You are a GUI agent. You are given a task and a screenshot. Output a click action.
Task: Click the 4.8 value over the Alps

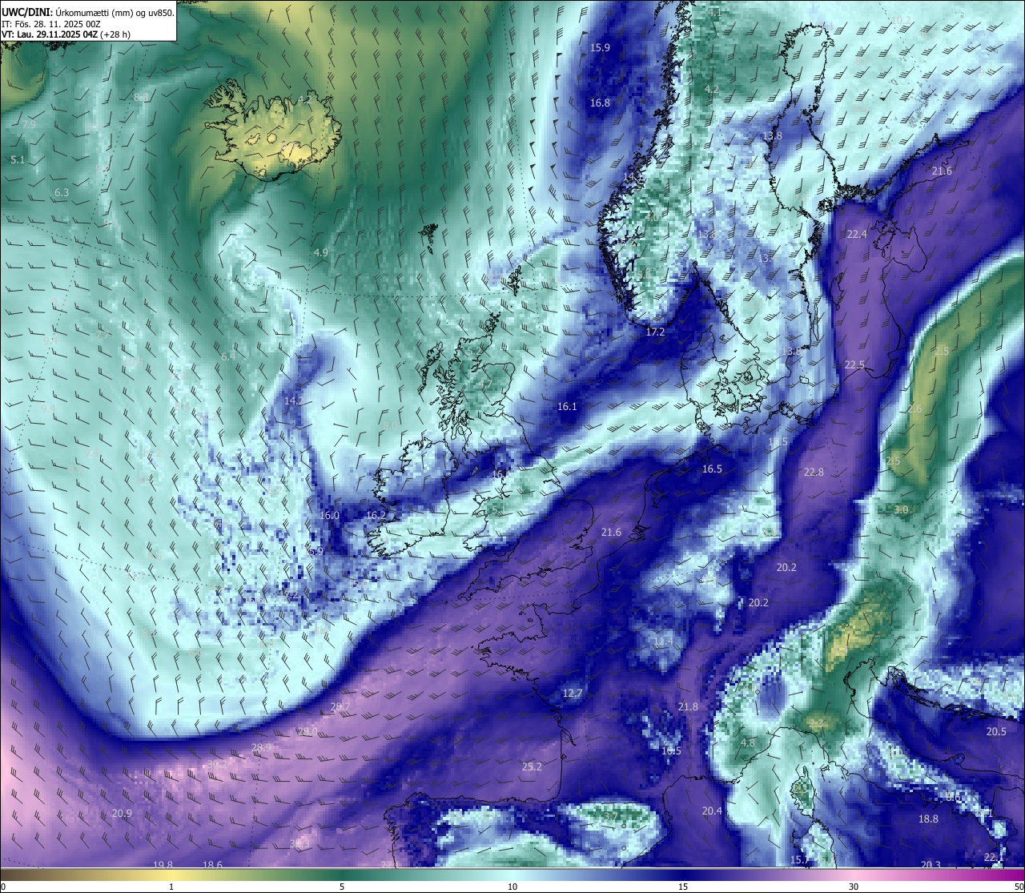pos(748,742)
